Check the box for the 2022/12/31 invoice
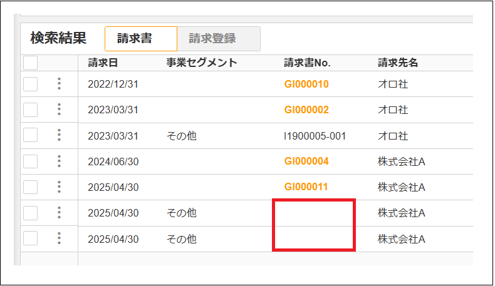The image size is (495, 286). (30, 84)
